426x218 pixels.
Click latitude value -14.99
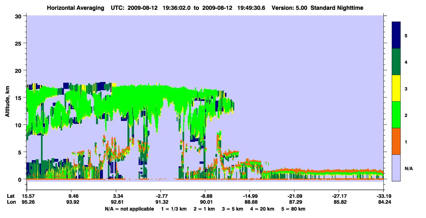249,196
